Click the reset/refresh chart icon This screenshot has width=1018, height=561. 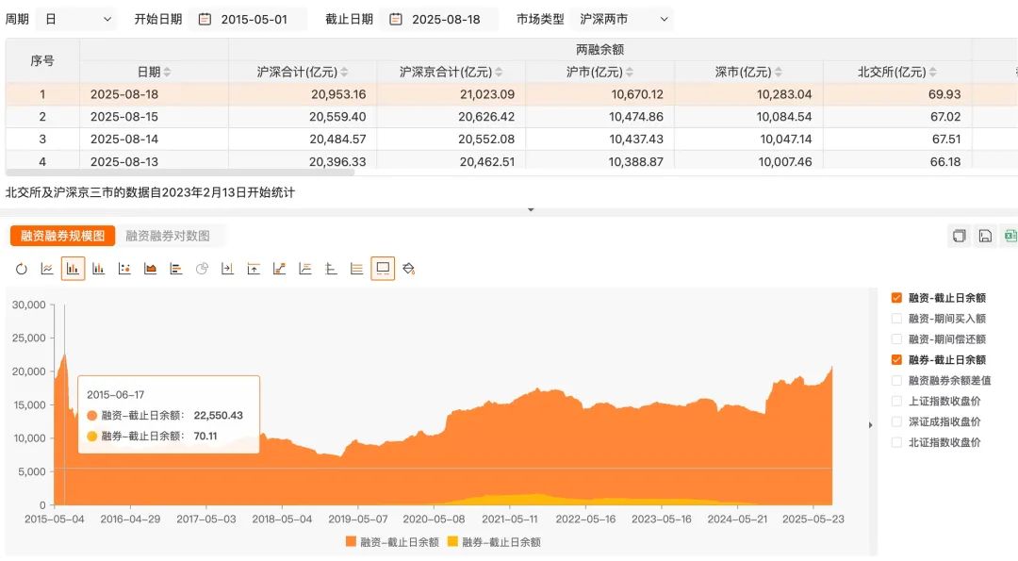(x=22, y=269)
